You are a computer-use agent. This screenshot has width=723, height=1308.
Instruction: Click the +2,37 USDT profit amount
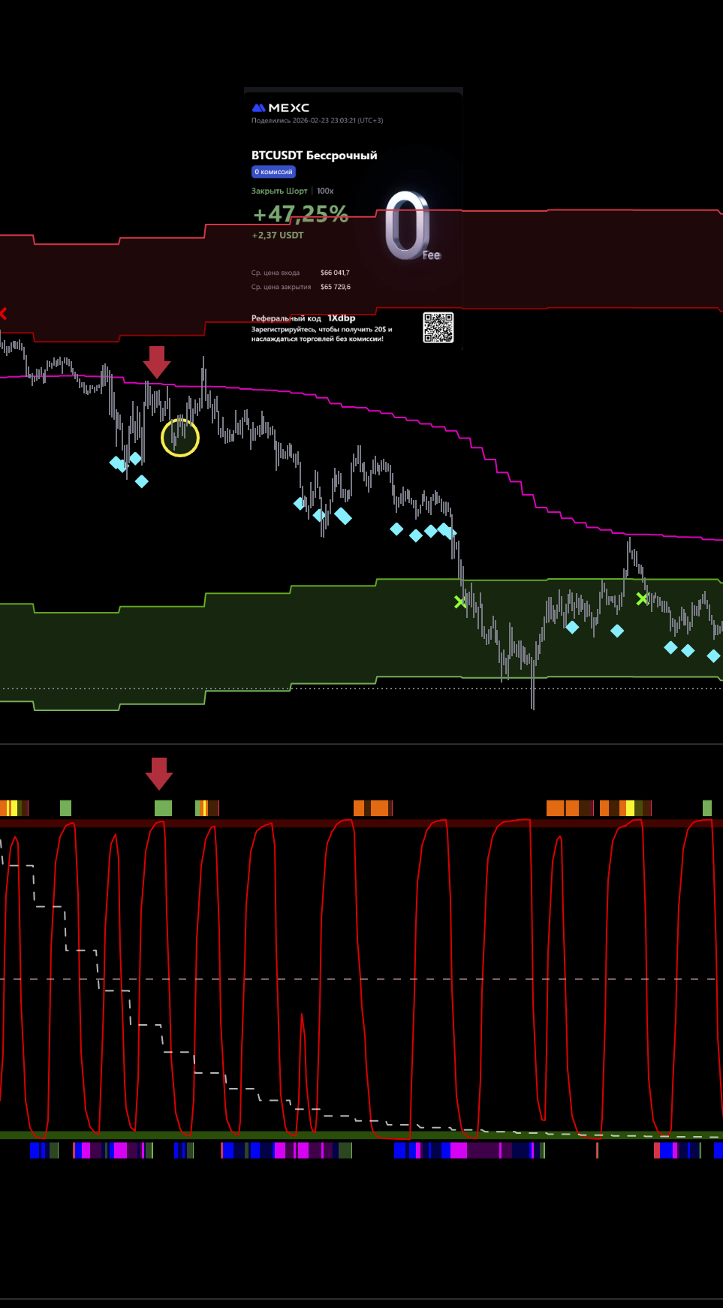pyautogui.click(x=278, y=236)
